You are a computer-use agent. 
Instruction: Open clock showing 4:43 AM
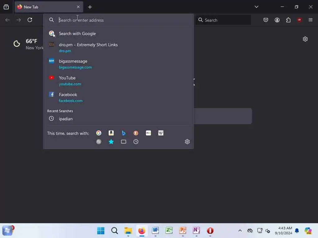click(284, 231)
